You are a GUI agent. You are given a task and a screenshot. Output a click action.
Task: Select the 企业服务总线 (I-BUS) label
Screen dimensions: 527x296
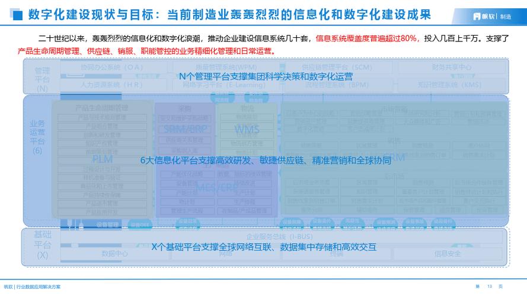272,236
